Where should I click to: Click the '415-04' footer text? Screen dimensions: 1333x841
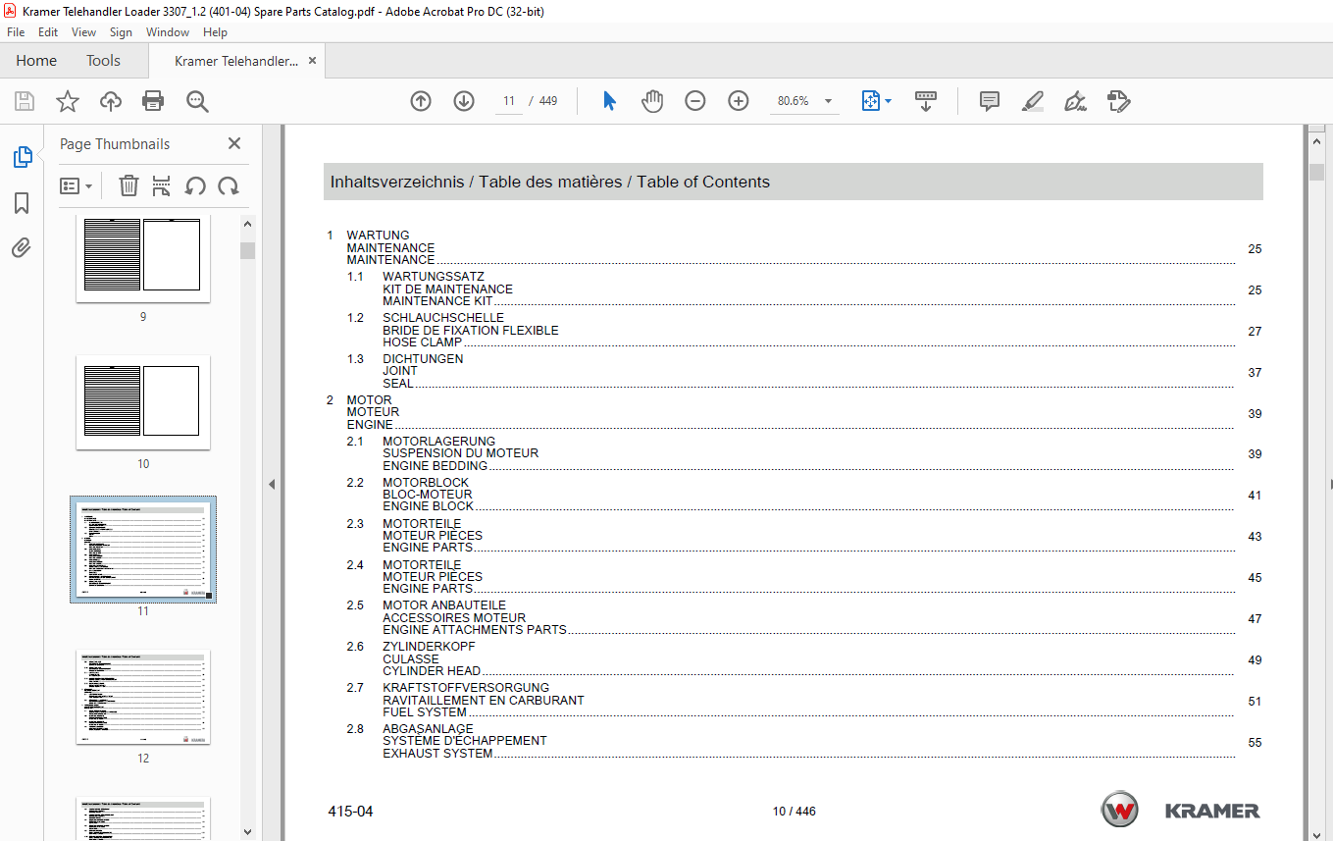coord(351,812)
